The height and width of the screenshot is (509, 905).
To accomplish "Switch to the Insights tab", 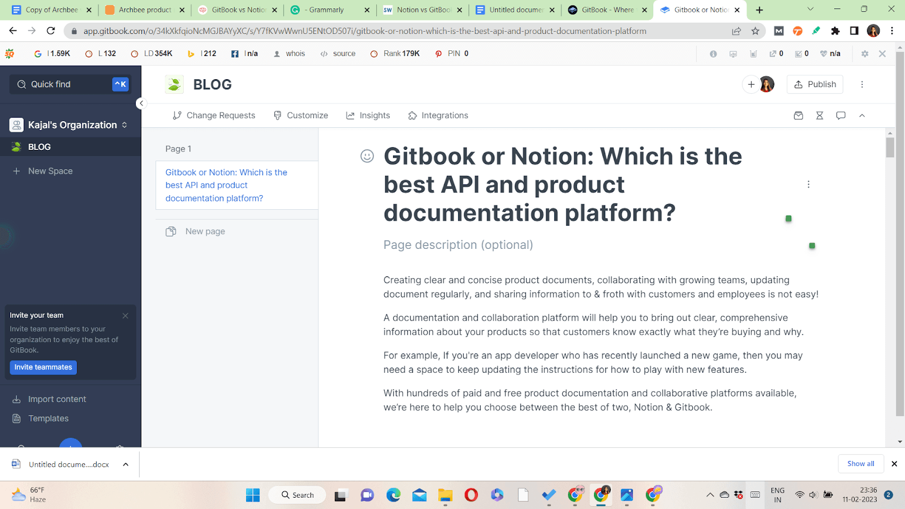I will pos(368,115).
